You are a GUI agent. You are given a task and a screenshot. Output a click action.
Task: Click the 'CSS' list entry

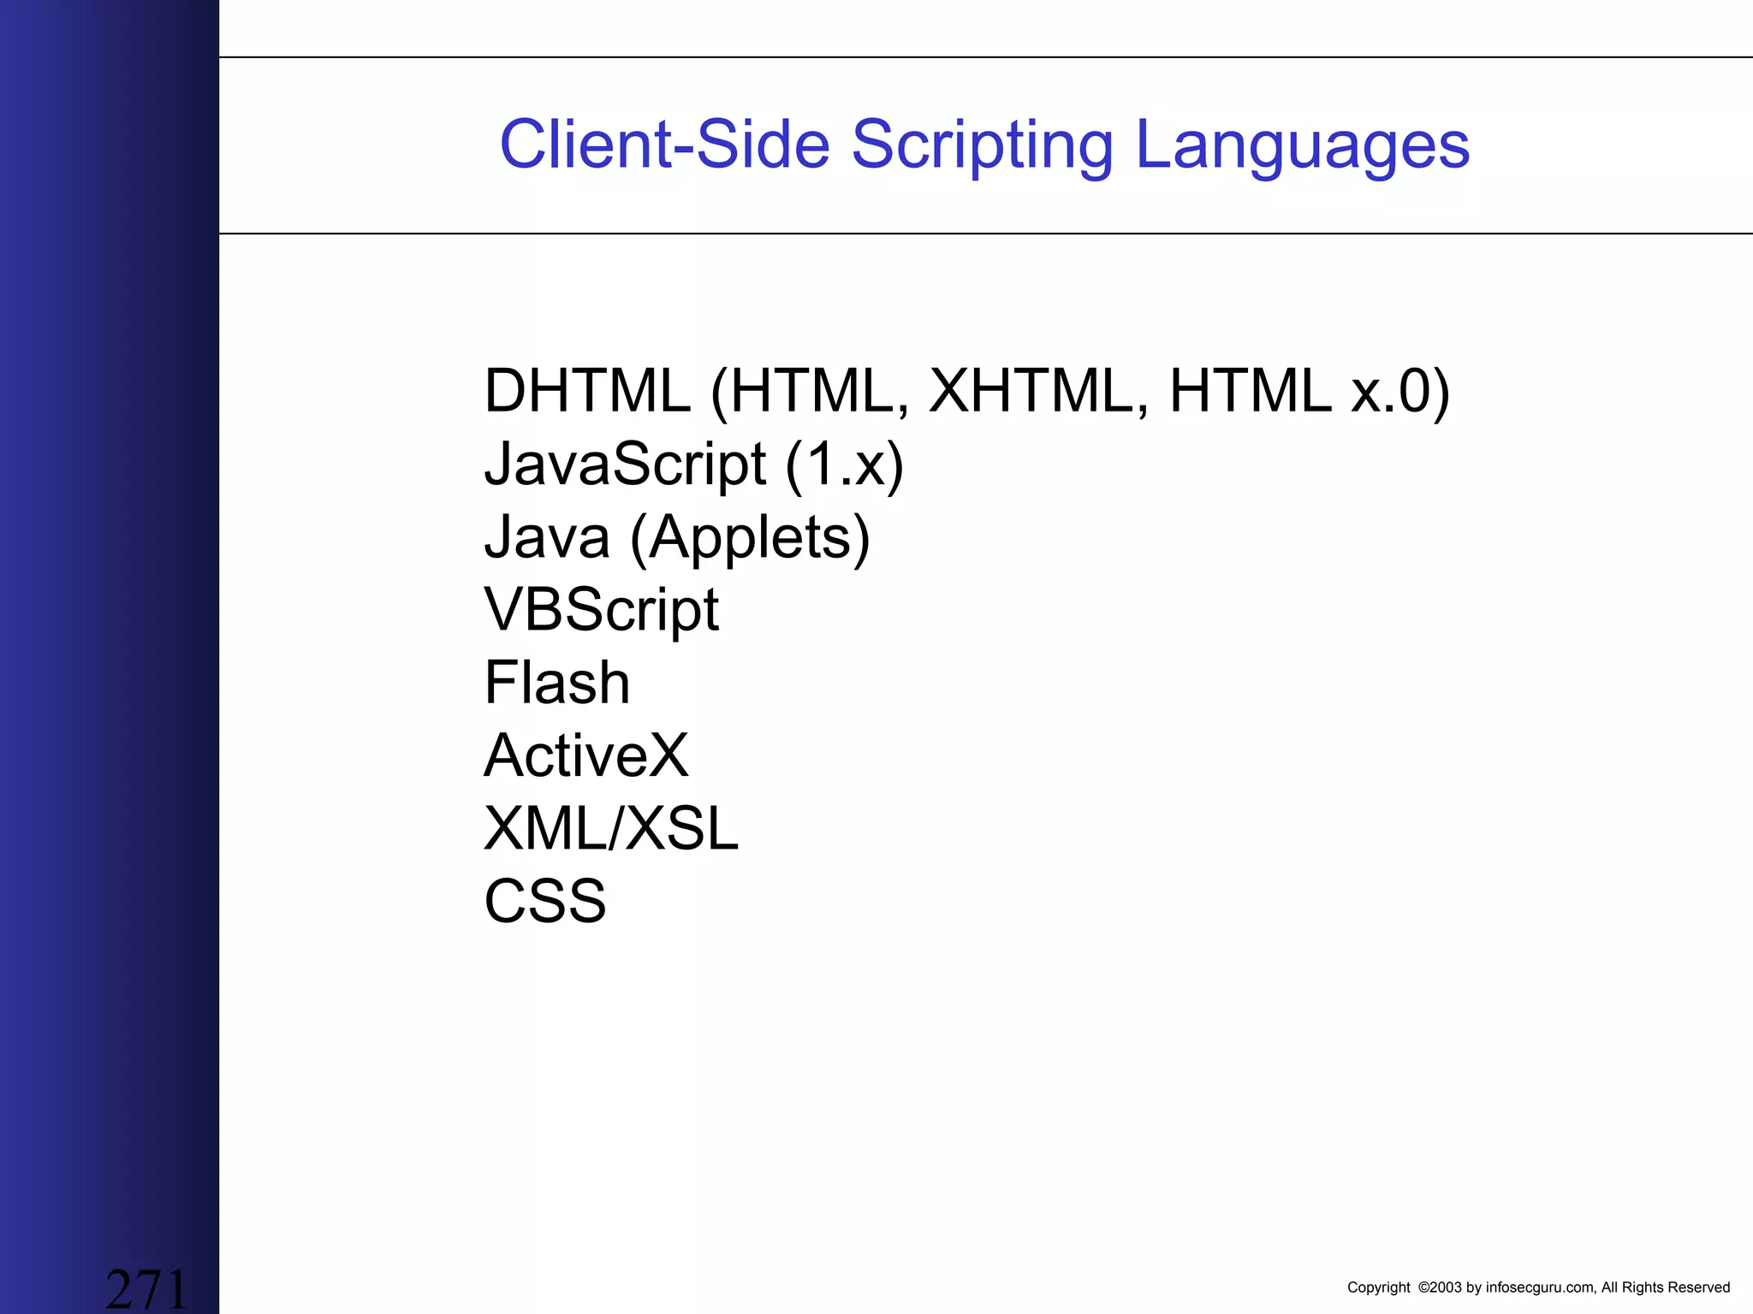pyautogui.click(x=545, y=901)
